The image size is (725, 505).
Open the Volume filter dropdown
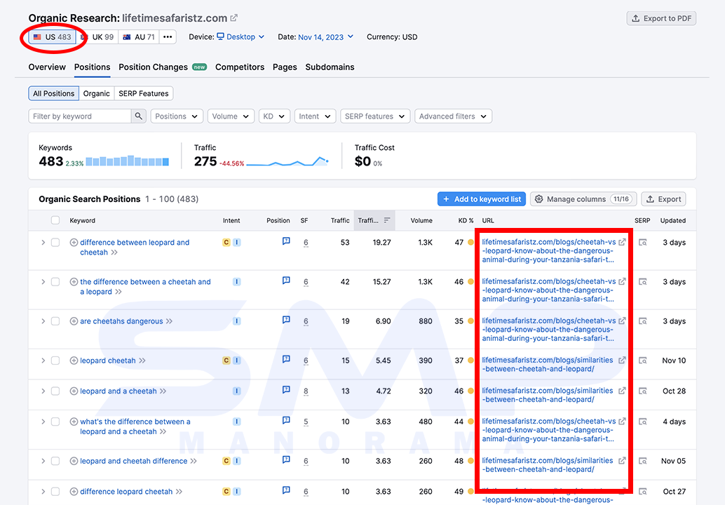point(230,116)
